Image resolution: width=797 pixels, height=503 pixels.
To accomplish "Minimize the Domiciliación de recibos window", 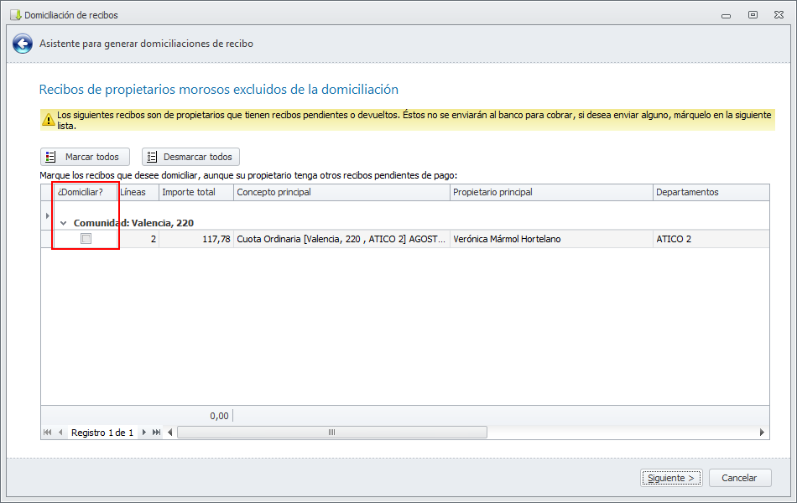I will 726,15.
